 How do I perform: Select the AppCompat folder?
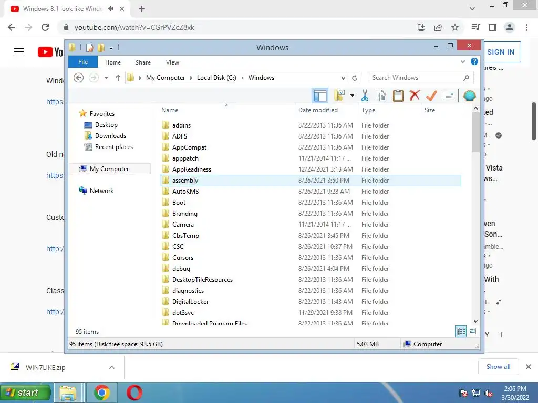(189, 147)
